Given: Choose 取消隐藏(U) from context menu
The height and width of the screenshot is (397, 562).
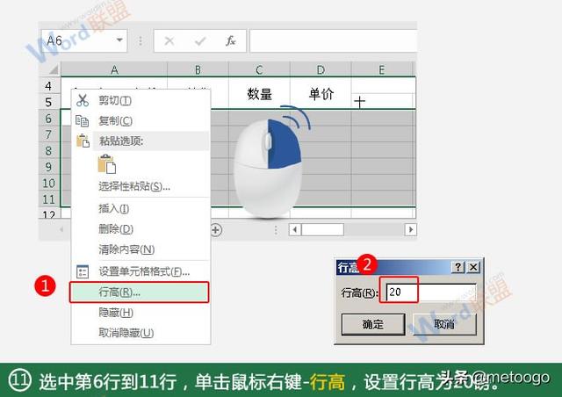Looking at the screenshot, I should (140, 333).
